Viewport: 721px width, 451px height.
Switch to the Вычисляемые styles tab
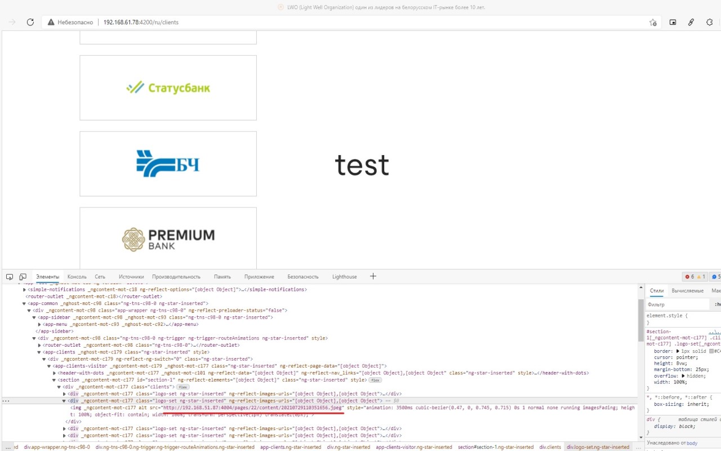coord(687,291)
